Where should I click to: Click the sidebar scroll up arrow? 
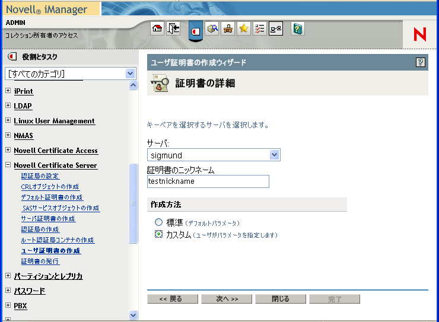[x=133, y=85]
